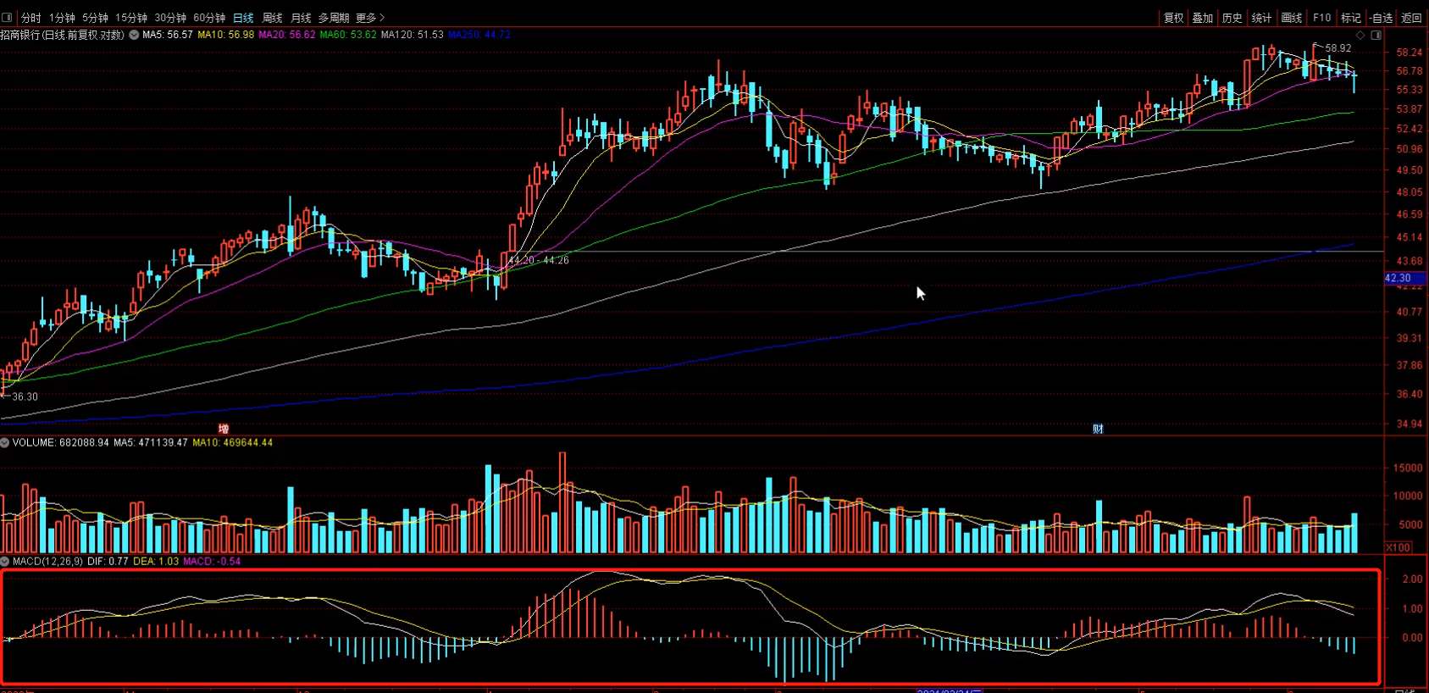Click the 34.94 price axis label

1410,424
